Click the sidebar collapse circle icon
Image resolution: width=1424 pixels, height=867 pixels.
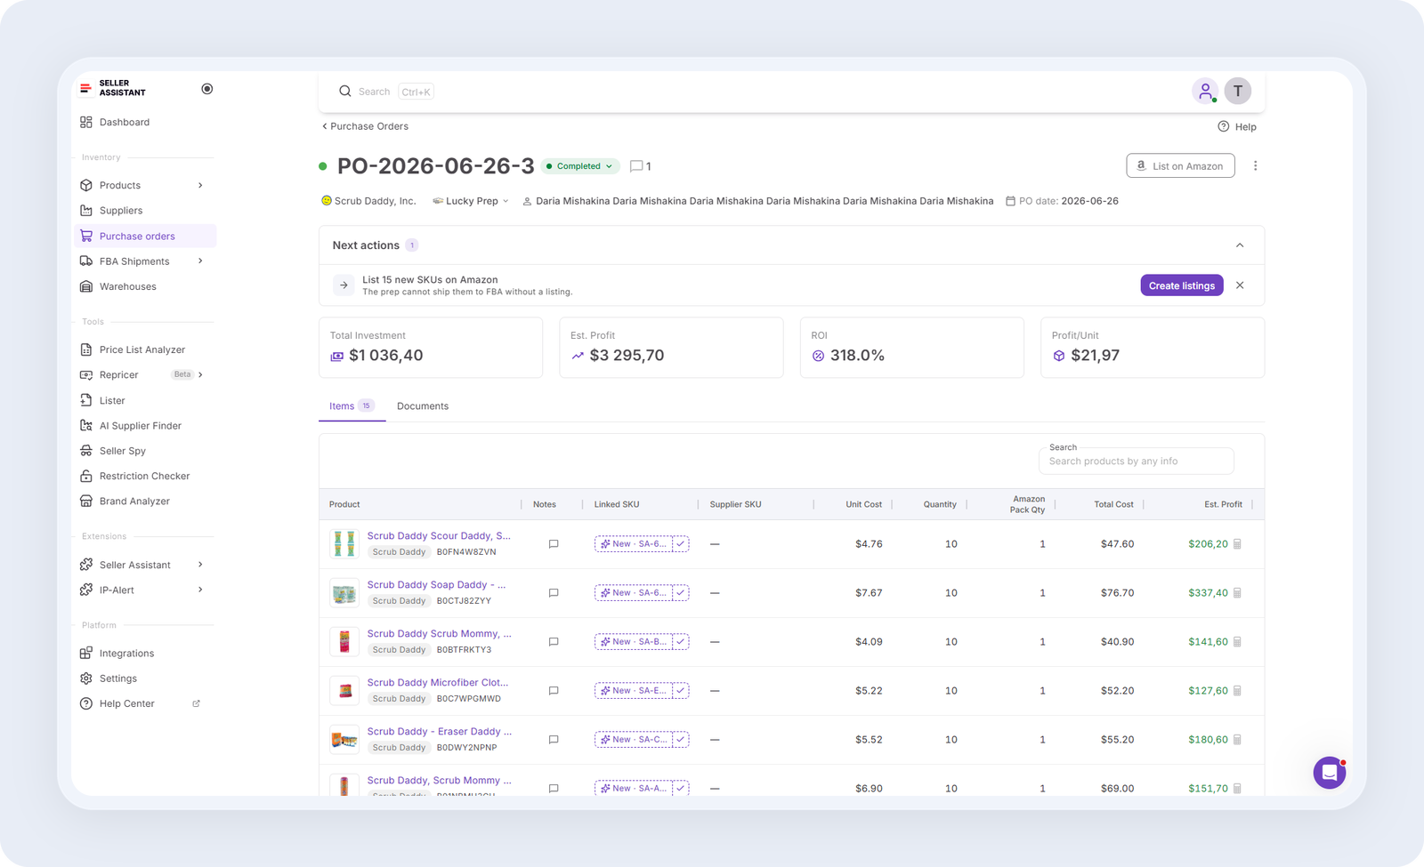(x=207, y=89)
